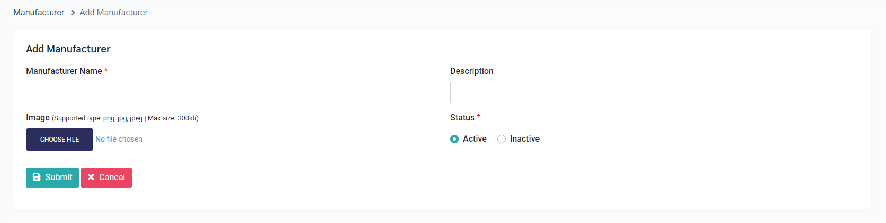Select the Add Manufacturer breadcrumb item
The width and height of the screenshot is (886, 223).
click(113, 12)
